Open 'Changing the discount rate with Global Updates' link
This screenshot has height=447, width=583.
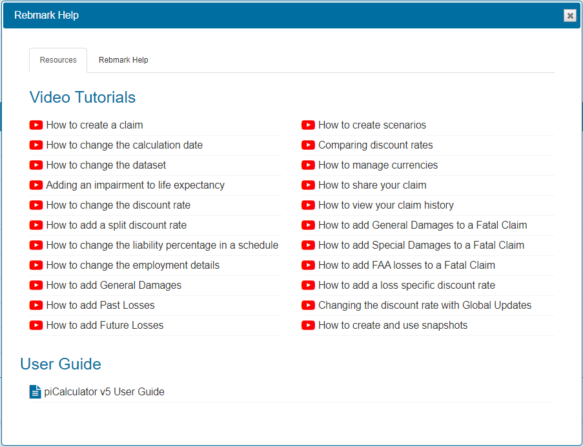[x=425, y=306]
